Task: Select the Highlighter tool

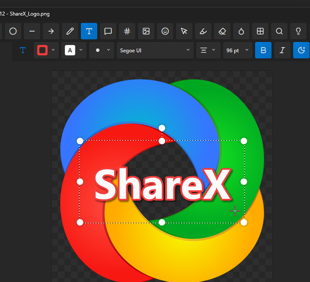Action: pos(203,31)
